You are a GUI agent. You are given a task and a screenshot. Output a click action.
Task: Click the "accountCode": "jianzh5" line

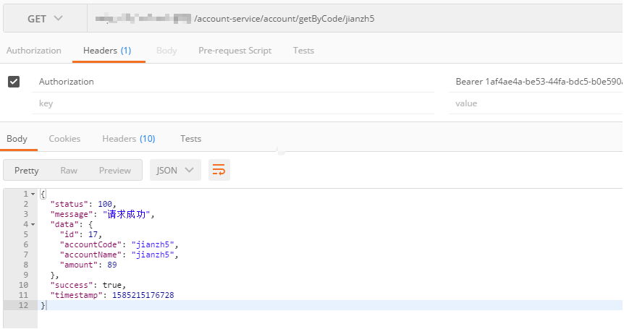(119, 245)
